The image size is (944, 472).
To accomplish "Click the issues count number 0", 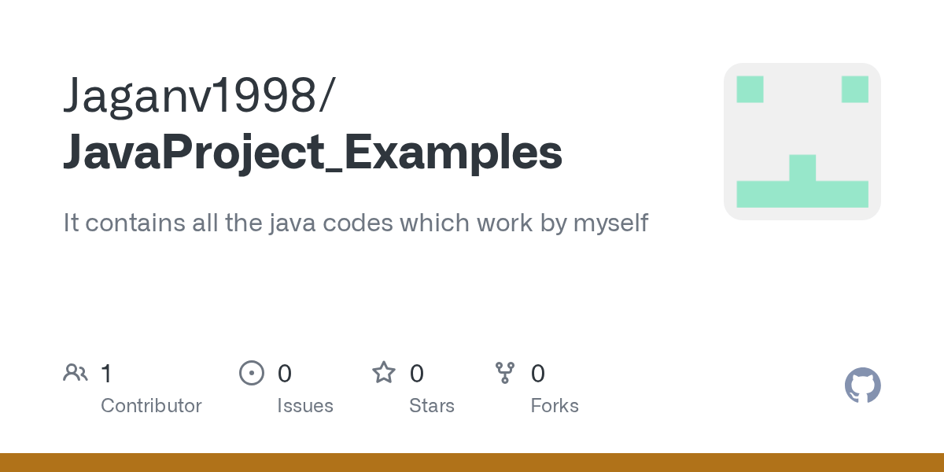I will [x=285, y=373].
